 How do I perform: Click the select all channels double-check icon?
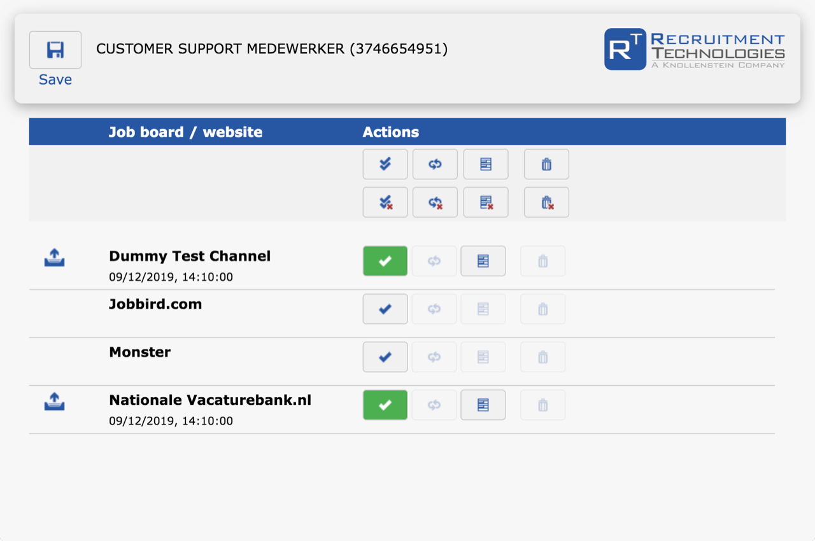(385, 164)
